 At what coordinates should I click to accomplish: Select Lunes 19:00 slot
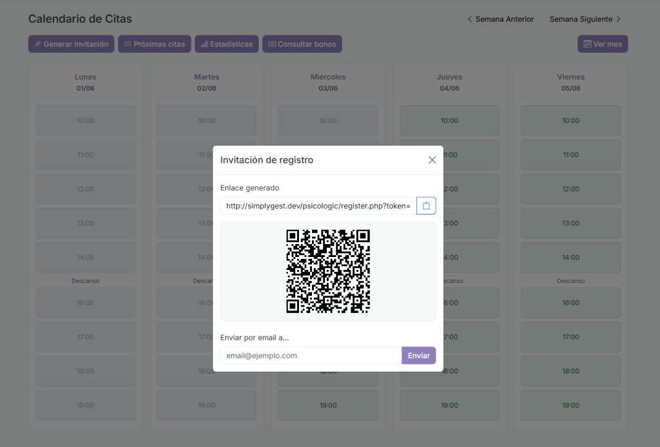[x=86, y=405]
